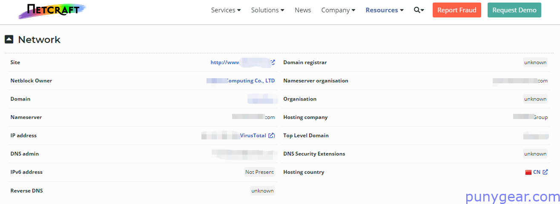Follow the VirusTotal link
Screen dimensions: 560x204
click(x=253, y=136)
